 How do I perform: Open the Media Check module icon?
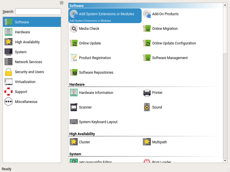click(73, 29)
